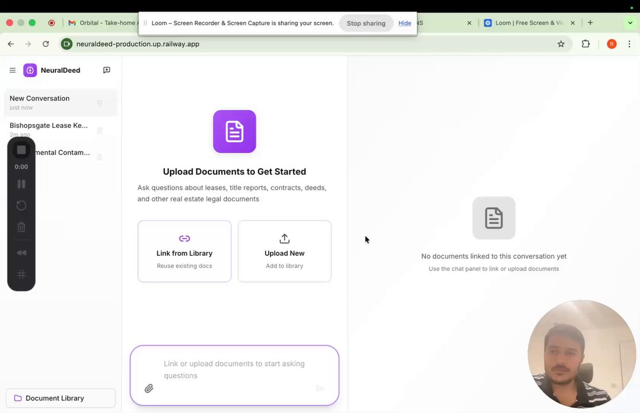Image resolution: width=640 pixels, height=413 pixels.
Task: Open a new browser tab
Action: pos(590,23)
